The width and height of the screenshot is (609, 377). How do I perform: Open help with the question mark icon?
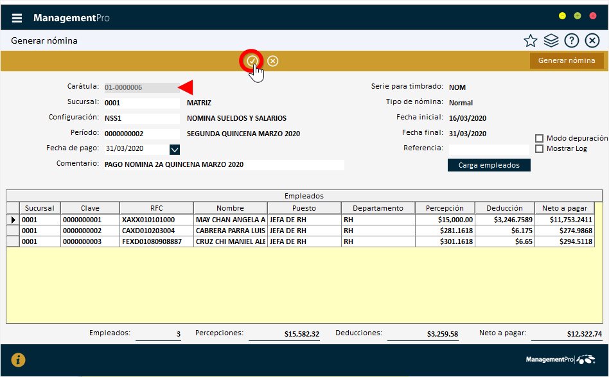(571, 40)
